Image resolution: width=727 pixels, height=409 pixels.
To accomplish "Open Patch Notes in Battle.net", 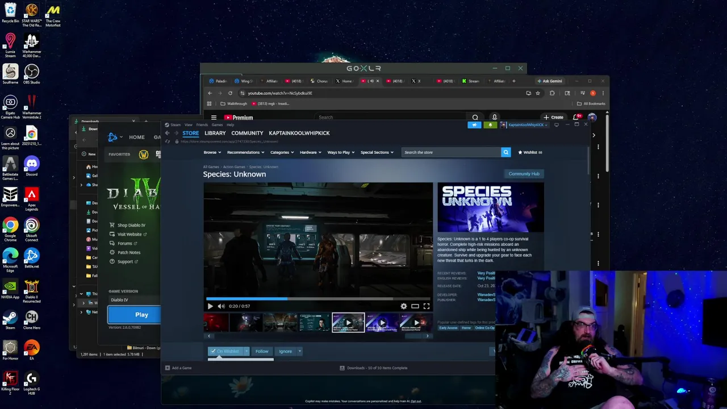I will click(x=126, y=252).
